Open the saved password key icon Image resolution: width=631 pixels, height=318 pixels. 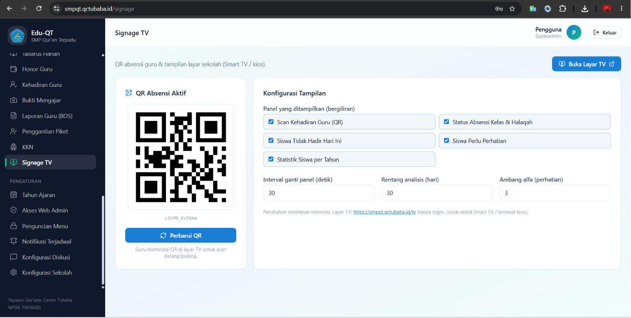coord(499,9)
